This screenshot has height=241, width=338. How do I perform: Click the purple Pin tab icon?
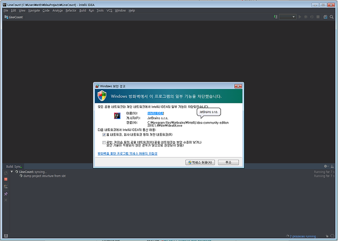point(6,194)
